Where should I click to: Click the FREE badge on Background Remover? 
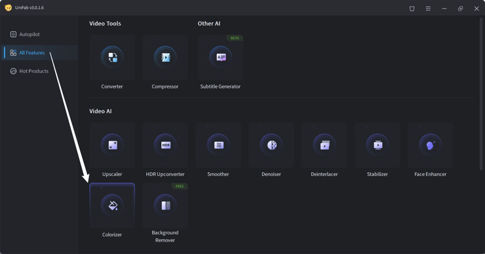tap(180, 187)
